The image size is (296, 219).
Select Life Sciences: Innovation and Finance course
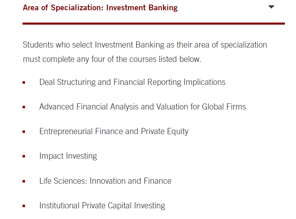[x=105, y=181]
